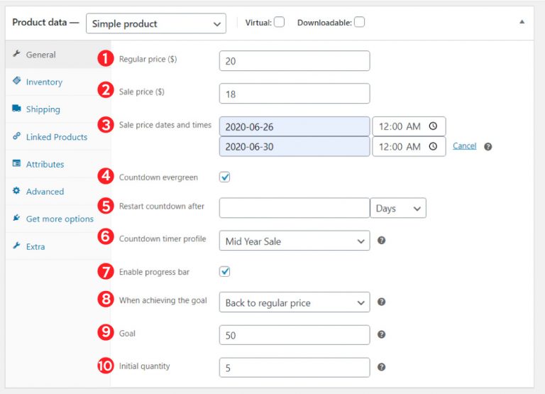Click the Attributes list icon
Image resolution: width=545 pixels, height=394 pixels.
pos(16,163)
